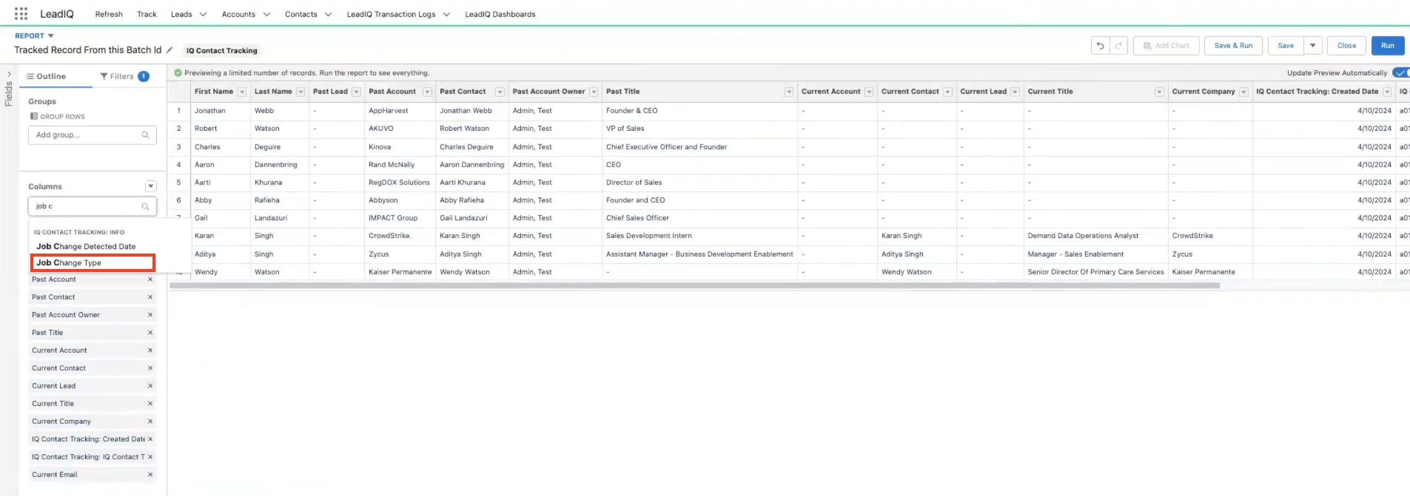1410x496 pixels.
Task: Open the Save button dropdown arrow
Action: (1312, 46)
